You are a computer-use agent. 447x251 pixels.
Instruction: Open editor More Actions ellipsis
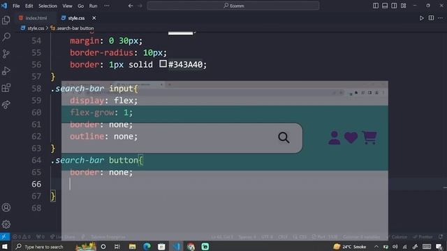[441, 18]
